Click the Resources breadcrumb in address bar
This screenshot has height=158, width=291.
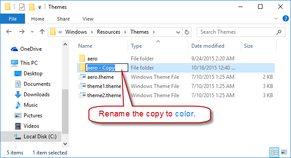[108, 32]
